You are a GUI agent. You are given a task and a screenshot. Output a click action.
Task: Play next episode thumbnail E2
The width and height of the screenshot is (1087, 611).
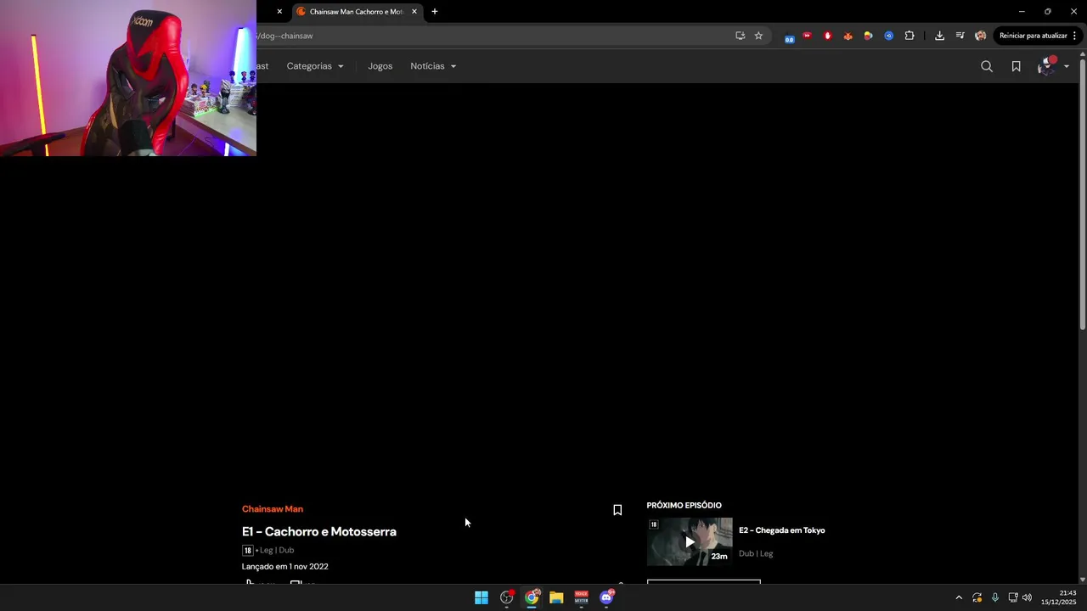(690, 541)
